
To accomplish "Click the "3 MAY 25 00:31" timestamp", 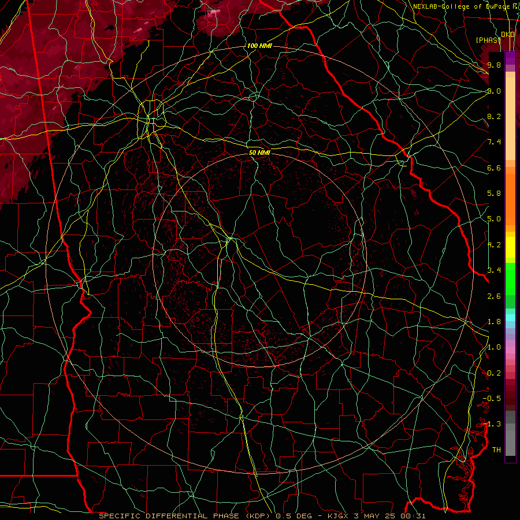I will (x=390, y=516).
